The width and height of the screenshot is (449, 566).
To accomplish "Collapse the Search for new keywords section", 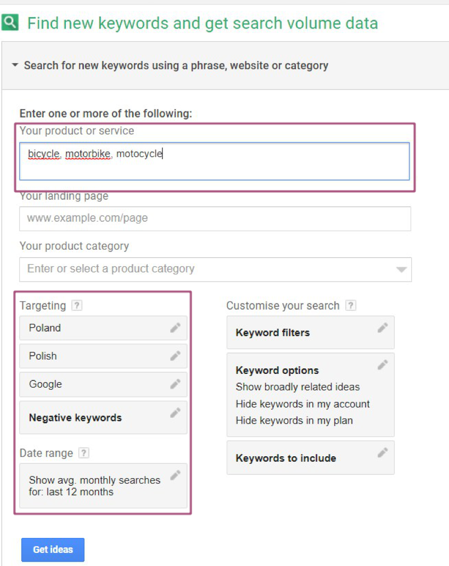I will (15, 65).
